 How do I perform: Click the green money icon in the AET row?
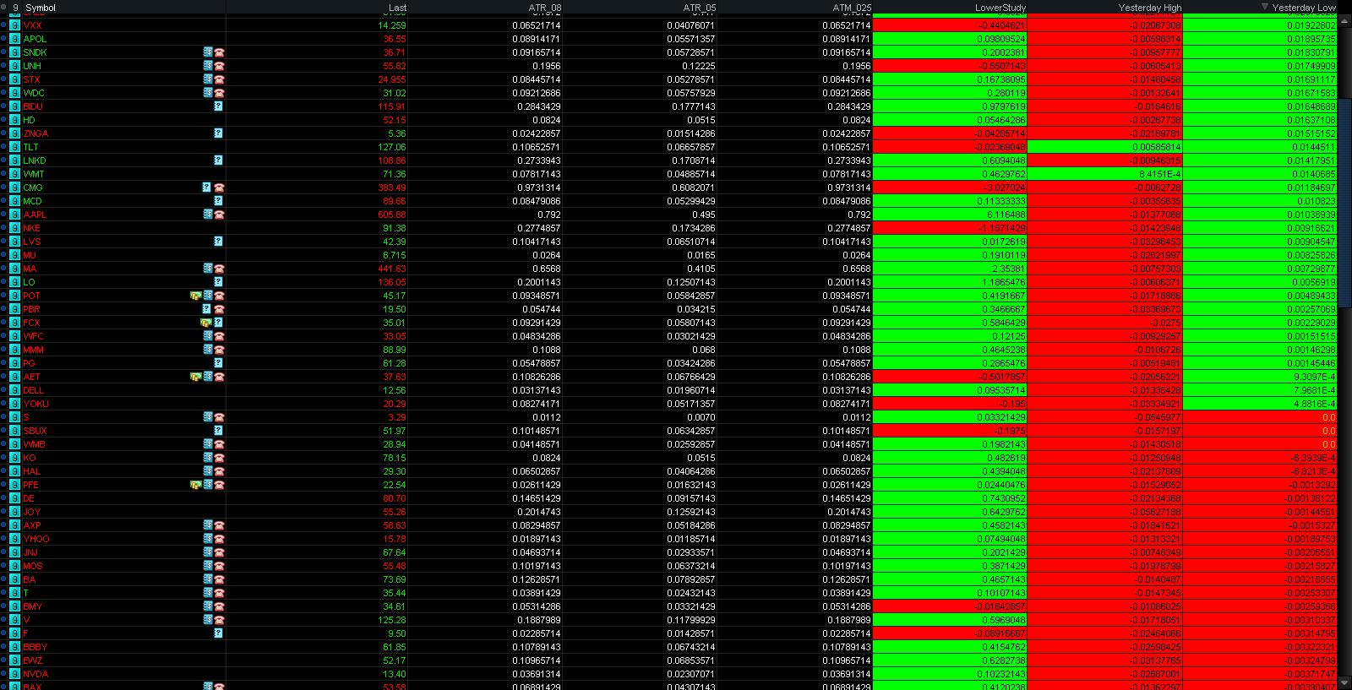coord(196,377)
